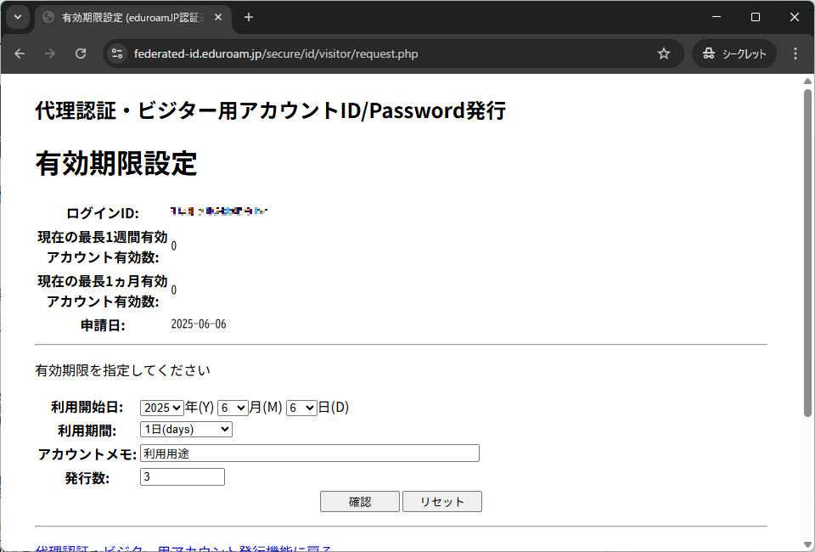The height and width of the screenshot is (552, 815).
Task: Click the address bar URL
Action: pos(276,54)
